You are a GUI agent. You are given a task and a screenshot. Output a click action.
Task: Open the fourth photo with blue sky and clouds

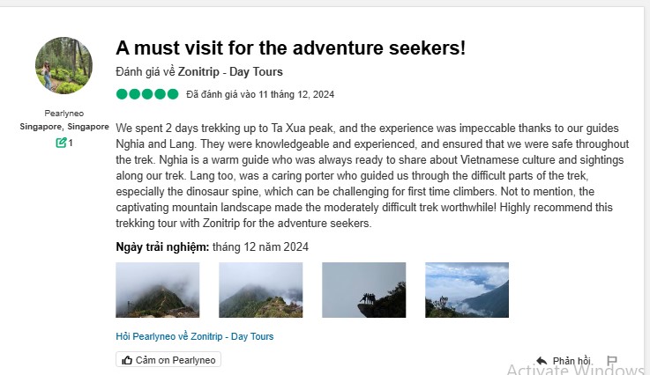tap(467, 290)
